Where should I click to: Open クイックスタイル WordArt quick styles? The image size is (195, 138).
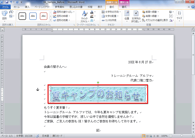85,17
